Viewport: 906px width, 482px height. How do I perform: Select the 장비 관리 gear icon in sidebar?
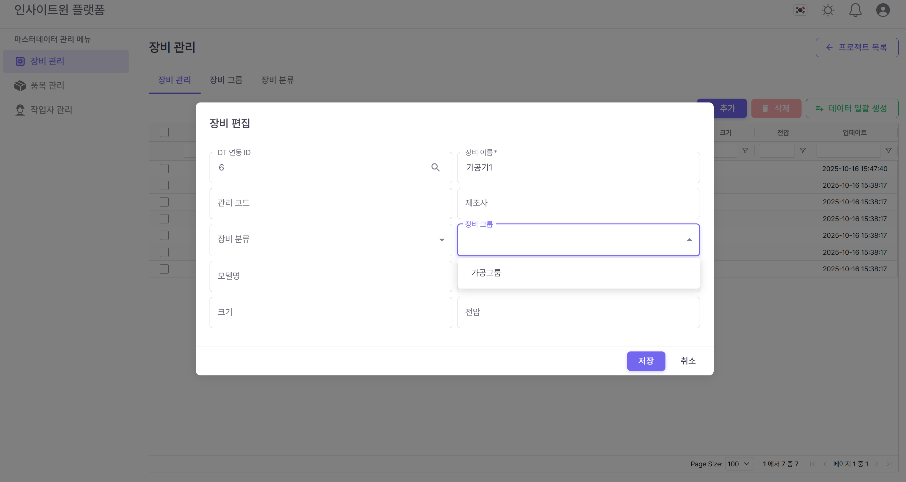point(20,61)
